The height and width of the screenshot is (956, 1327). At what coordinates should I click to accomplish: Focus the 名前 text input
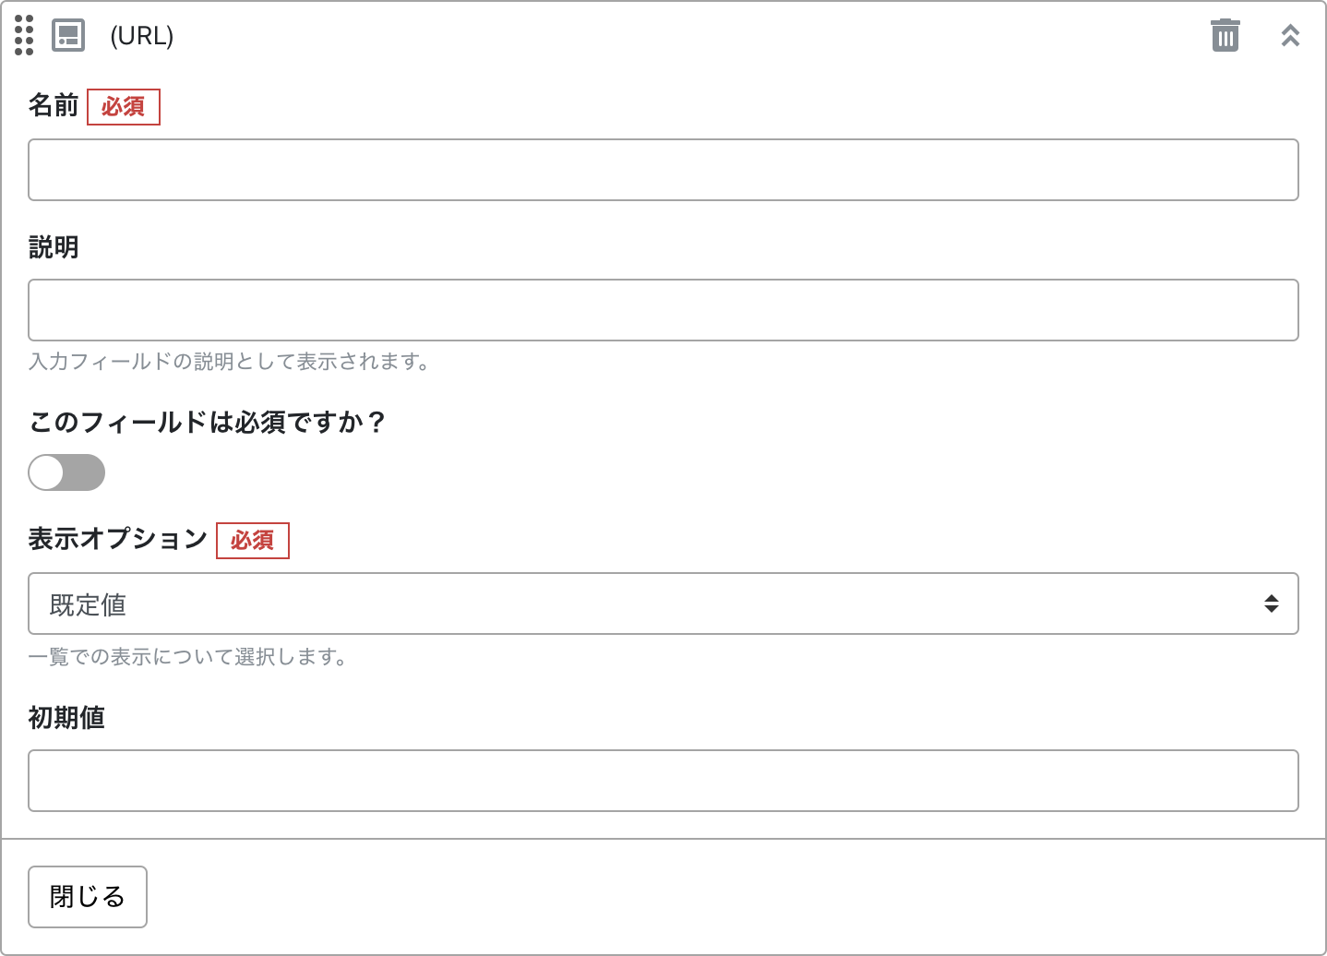coord(663,170)
